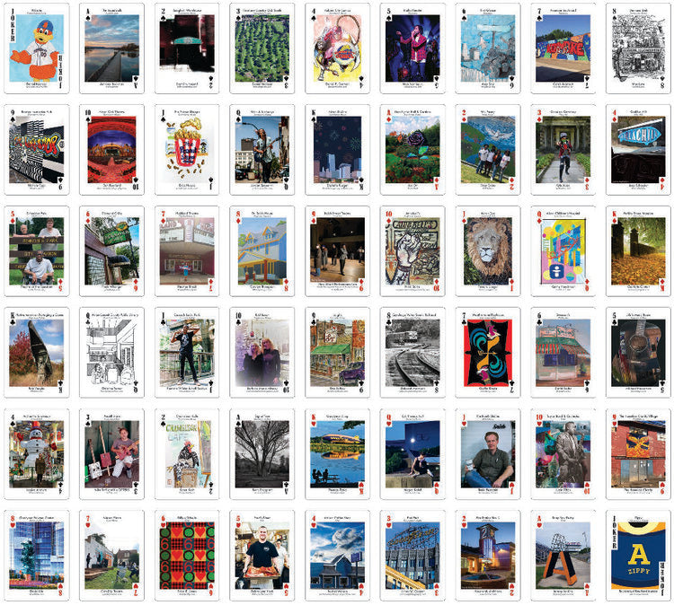674x605 pixels.
Task: Select the Ace of Diamonds rose garden card
Action: [412, 150]
